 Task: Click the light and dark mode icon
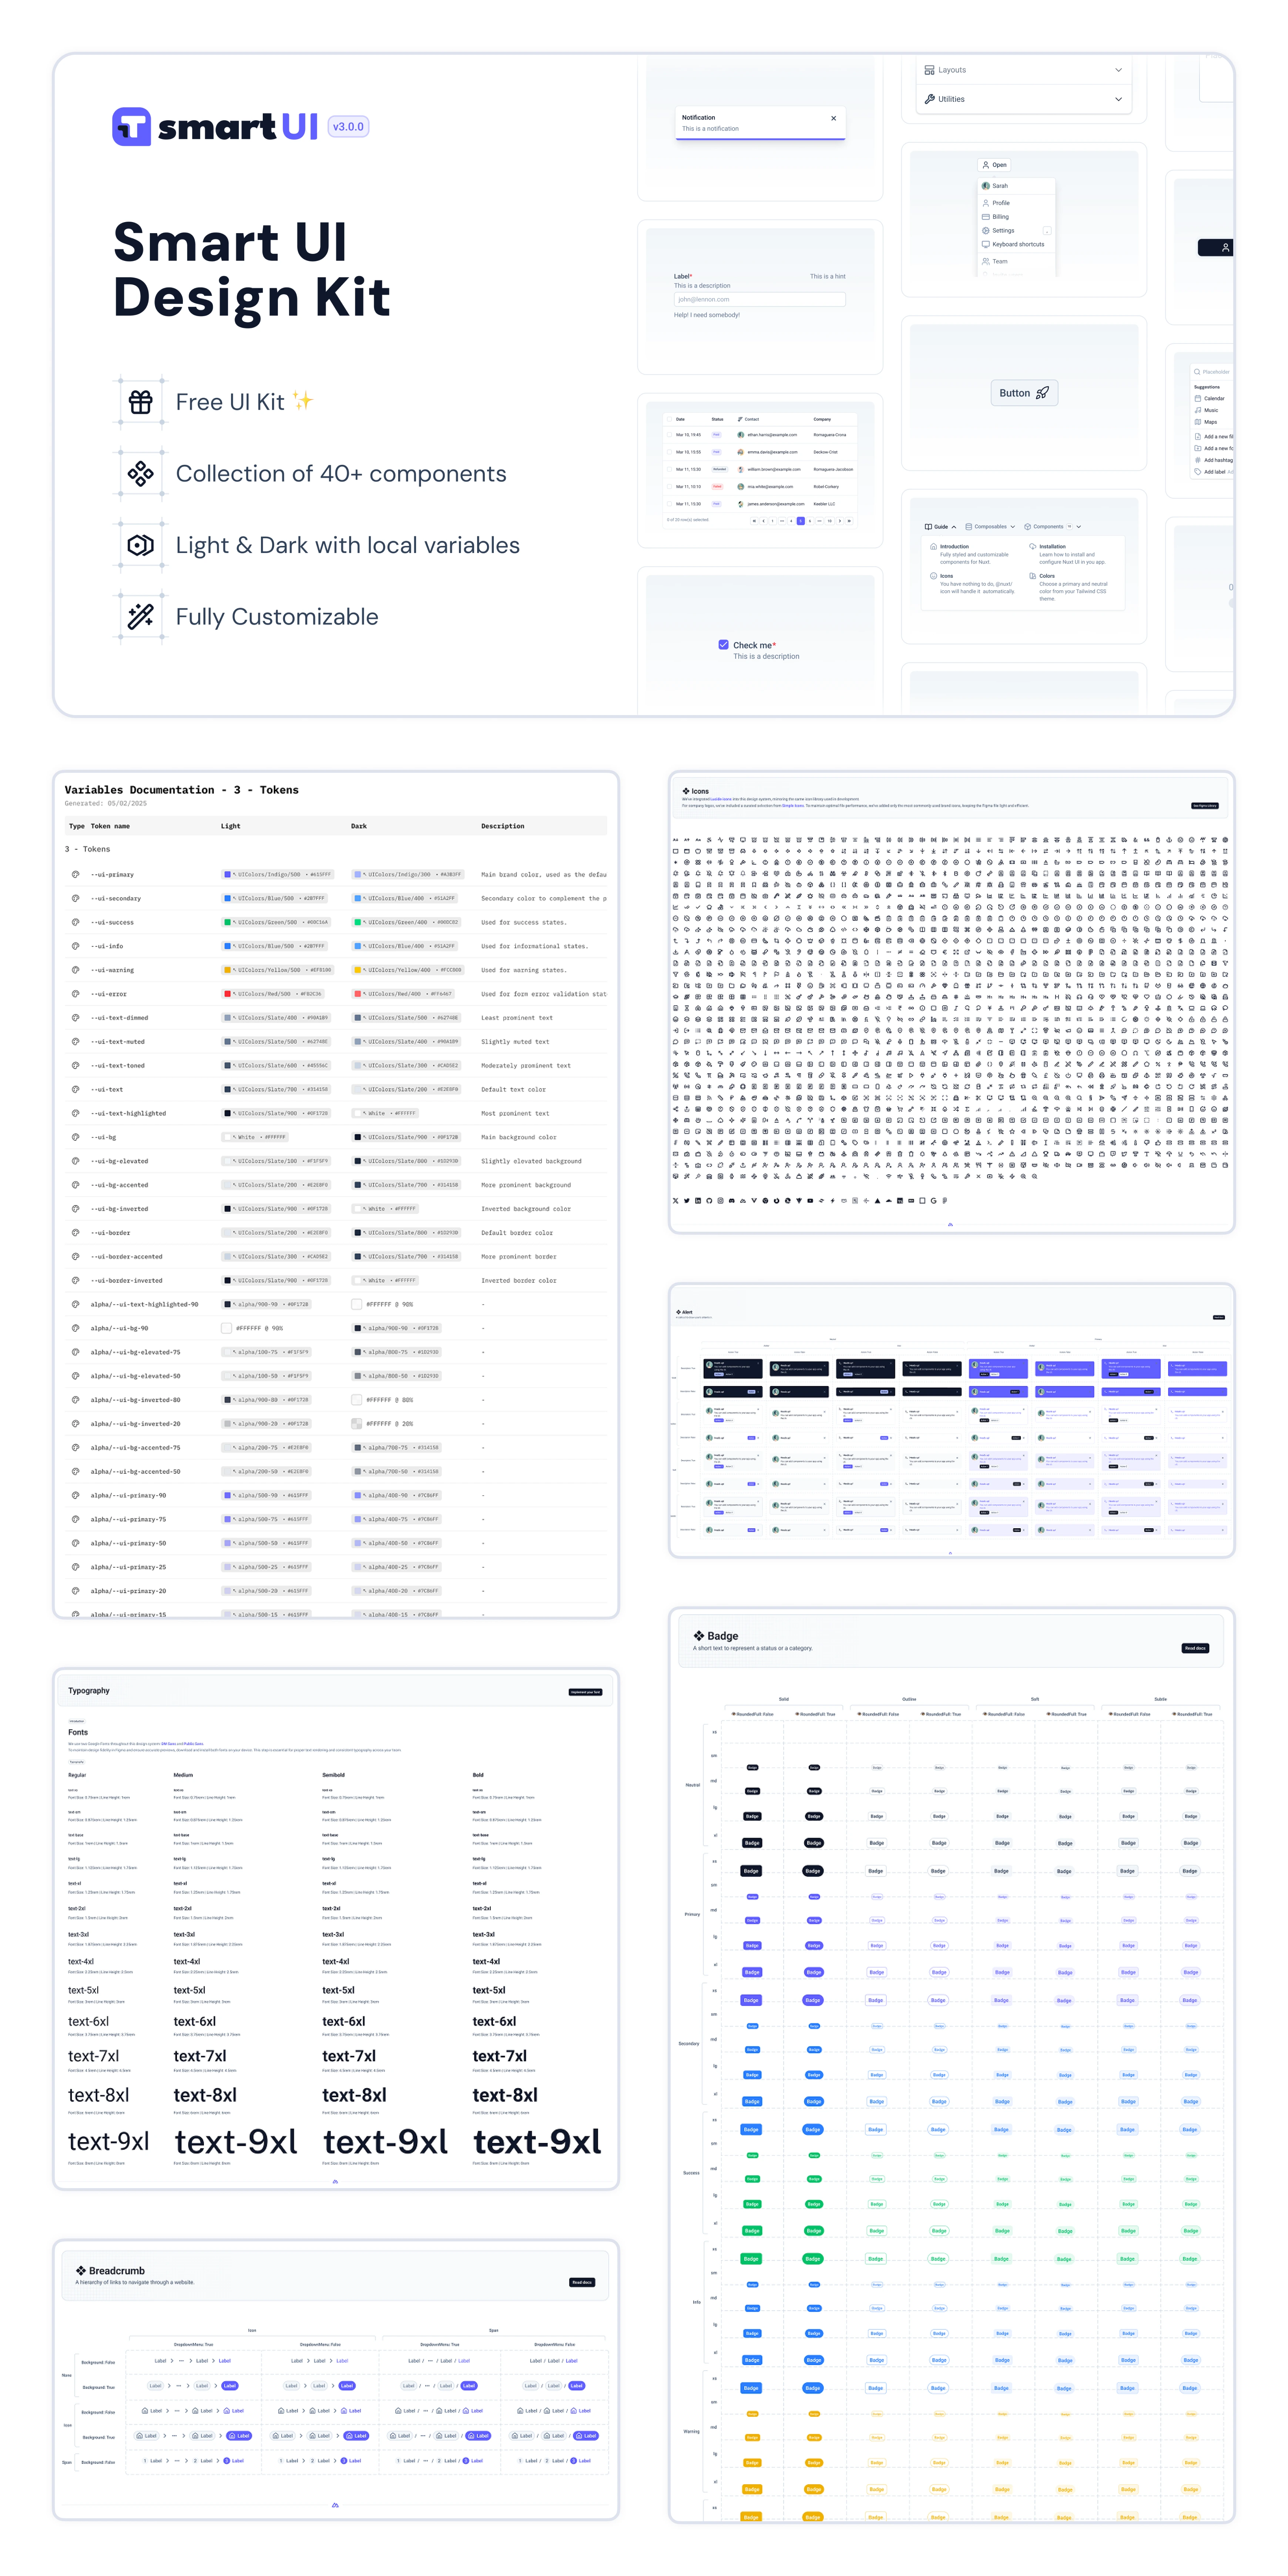141,545
